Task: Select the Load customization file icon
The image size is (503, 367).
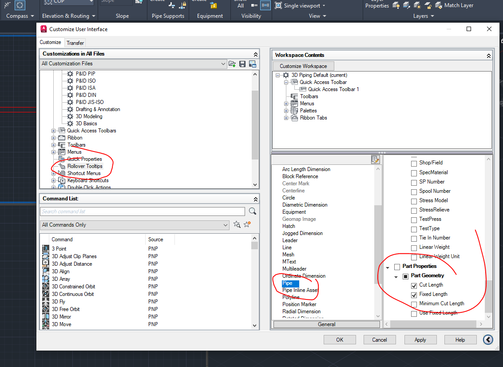Action: click(231, 64)
